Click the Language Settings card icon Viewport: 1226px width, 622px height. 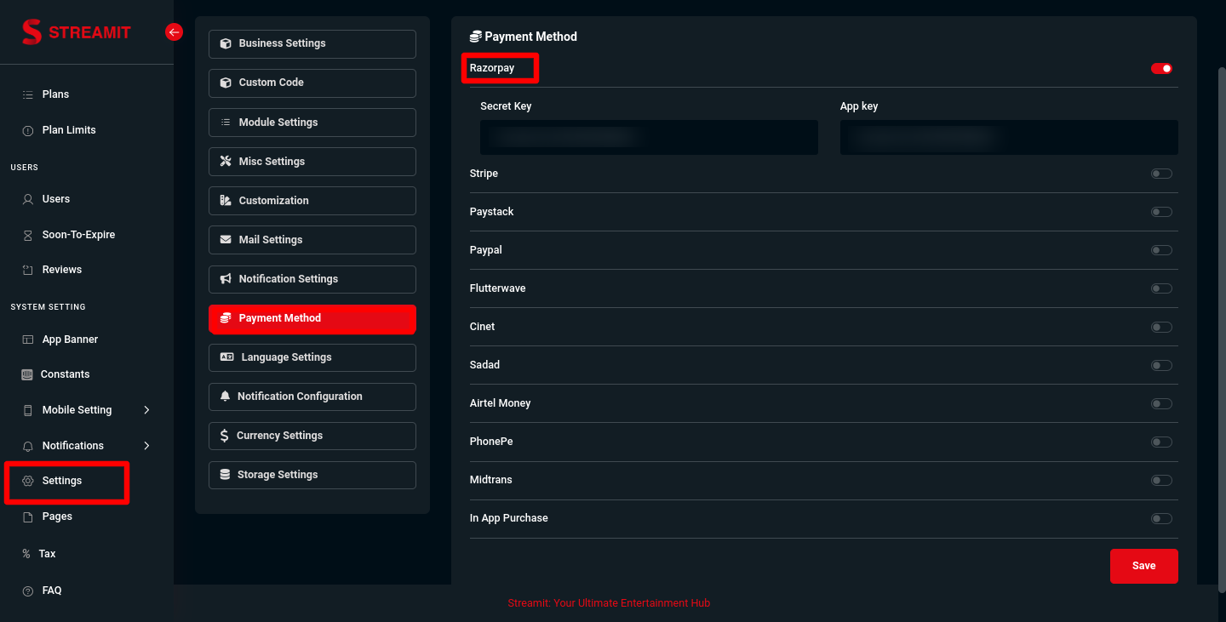[226, 357]
